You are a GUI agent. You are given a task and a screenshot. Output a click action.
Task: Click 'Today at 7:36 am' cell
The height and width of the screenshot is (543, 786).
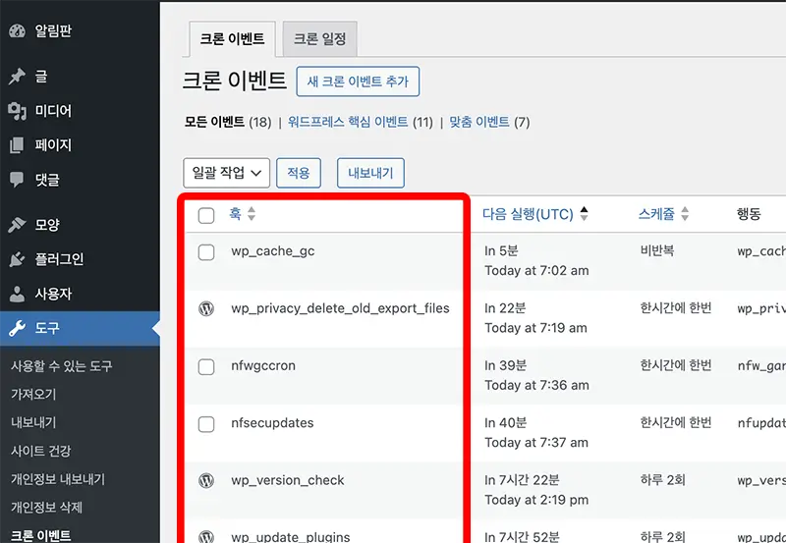536,385
